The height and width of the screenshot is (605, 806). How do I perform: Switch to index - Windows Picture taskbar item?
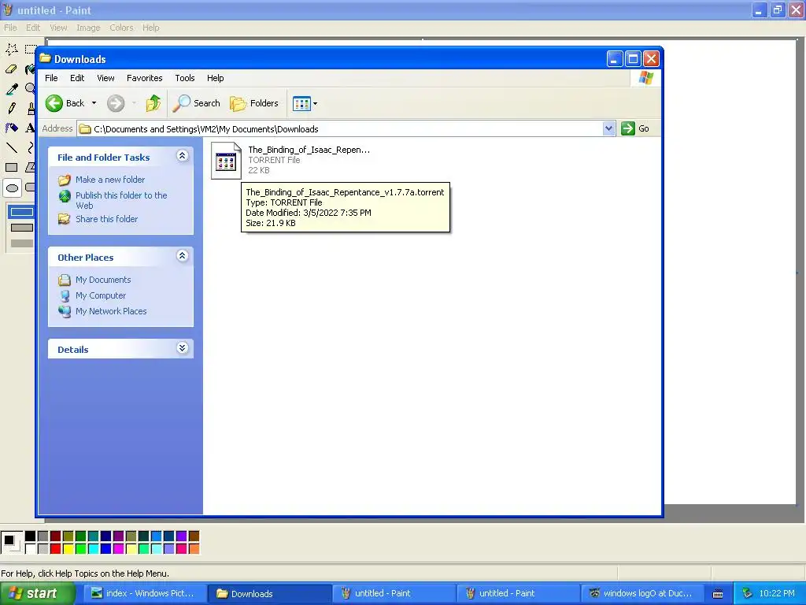point(144,594)
